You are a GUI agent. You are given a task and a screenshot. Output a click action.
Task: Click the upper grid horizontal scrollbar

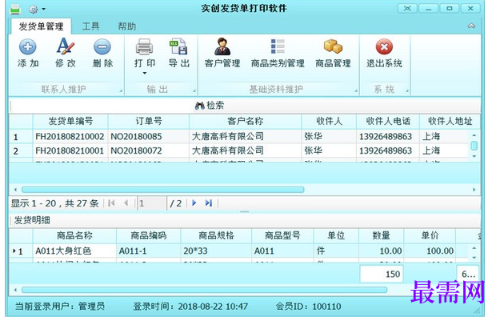(163, 190)
